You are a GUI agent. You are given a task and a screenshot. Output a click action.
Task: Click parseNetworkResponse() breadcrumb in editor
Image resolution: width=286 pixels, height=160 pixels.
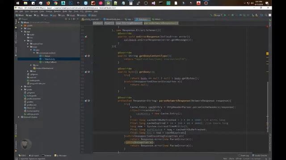(161, 23)
